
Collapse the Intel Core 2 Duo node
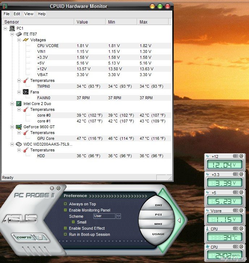coord(12,104)
